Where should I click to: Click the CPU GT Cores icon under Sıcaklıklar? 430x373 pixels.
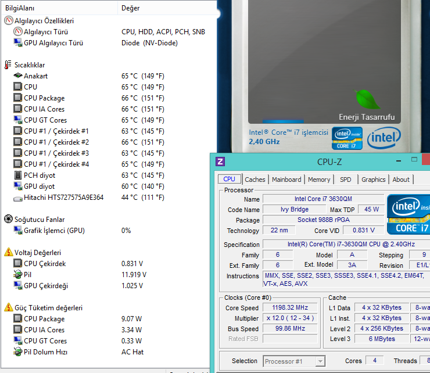[x=18, y=120]
